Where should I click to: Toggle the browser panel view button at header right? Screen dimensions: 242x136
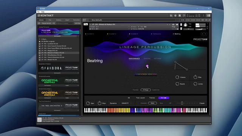(x=208, y=15)
